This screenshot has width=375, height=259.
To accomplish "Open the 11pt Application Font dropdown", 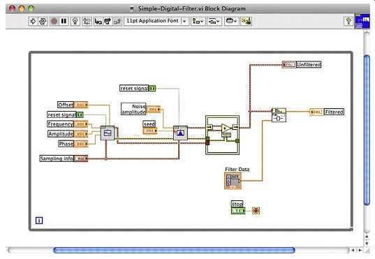I will 156,21.
